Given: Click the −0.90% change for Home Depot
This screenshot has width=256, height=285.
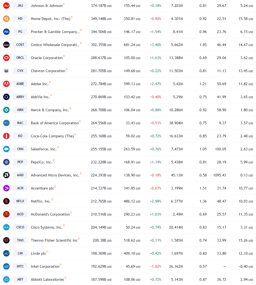Looking at the screenshot, I should click(x=155, y=19).
